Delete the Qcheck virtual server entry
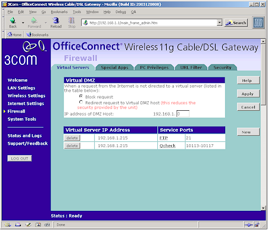268x230 pixels. pos(72,145)
